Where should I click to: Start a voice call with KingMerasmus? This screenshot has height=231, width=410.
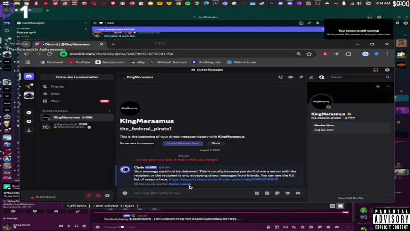281,77
